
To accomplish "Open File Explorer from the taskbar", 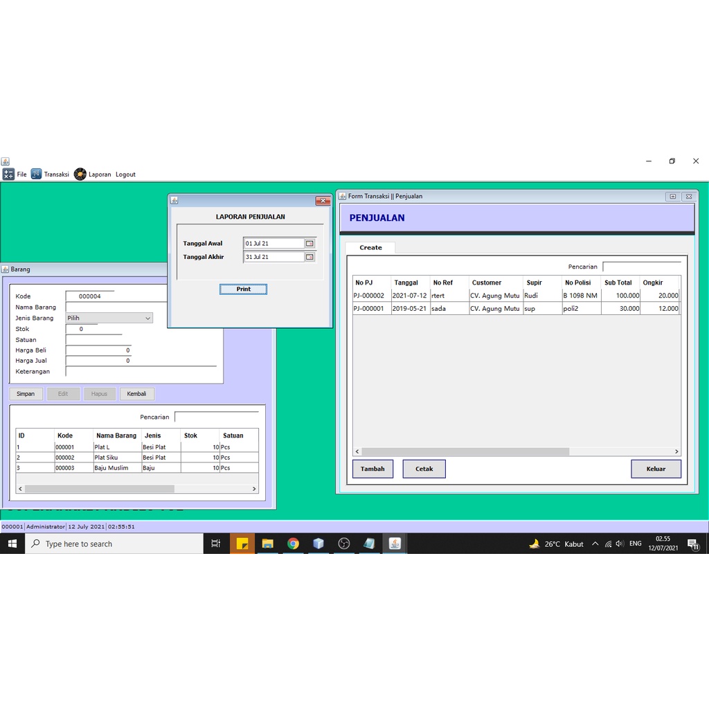I will (x=268, y=544).
